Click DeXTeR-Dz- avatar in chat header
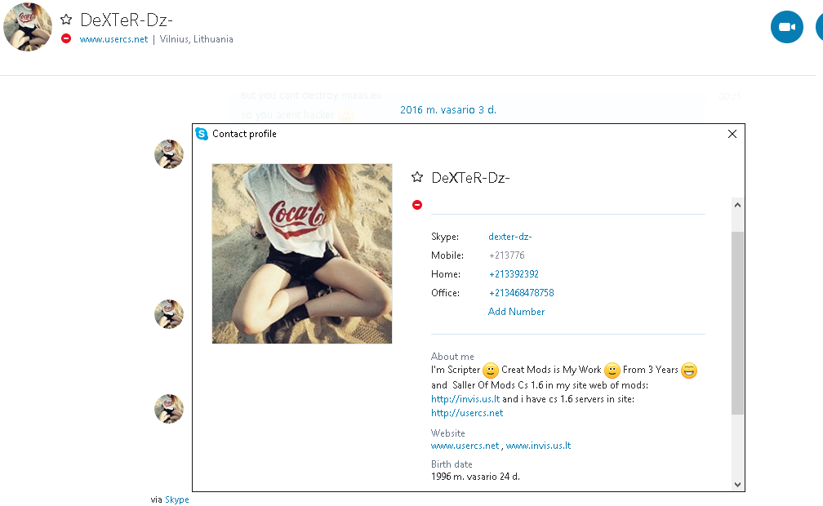Screen dimensions: 823x506 tap(28, 27)
